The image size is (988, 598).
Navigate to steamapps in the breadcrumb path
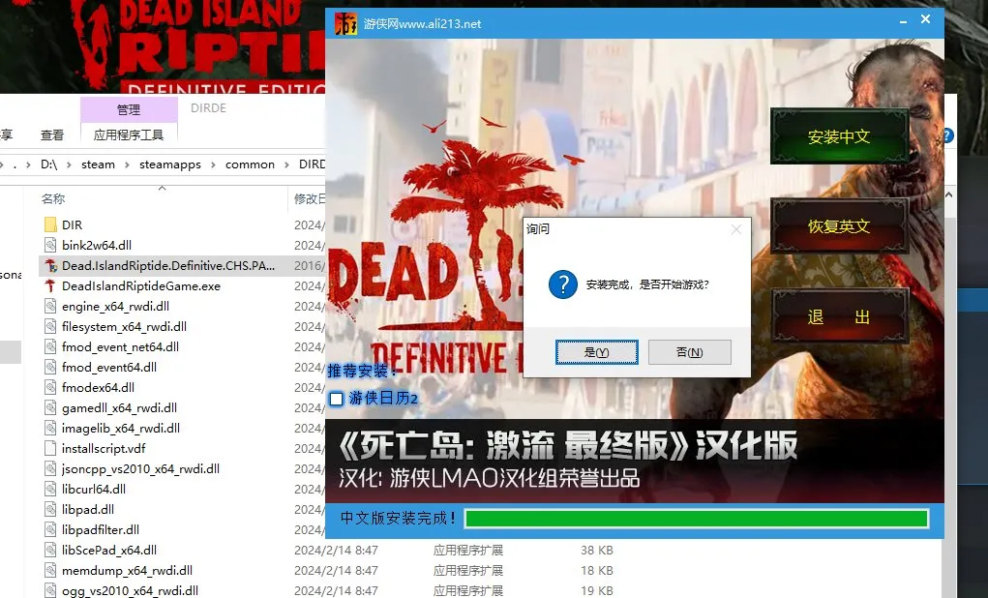(x=170, y=164)
